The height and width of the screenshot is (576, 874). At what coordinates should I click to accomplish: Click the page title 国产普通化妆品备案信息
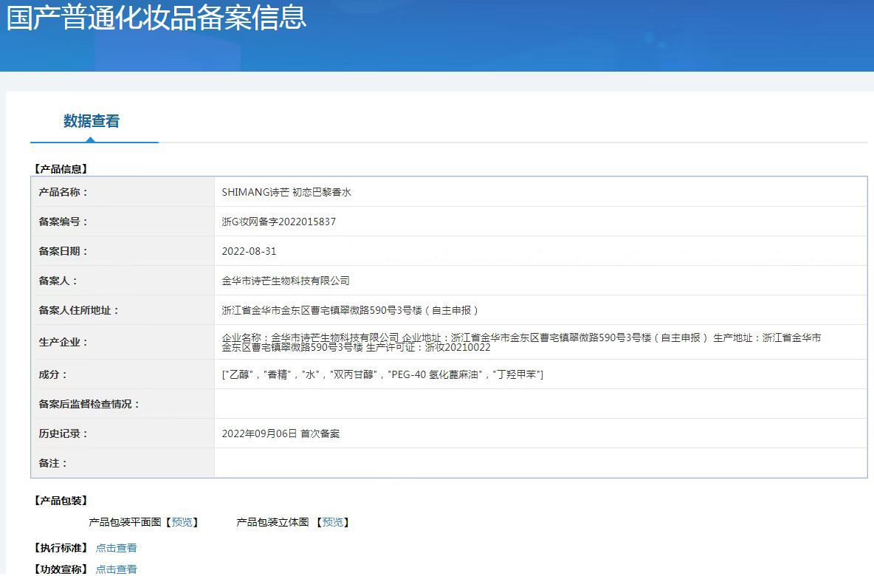coord(156,18)
